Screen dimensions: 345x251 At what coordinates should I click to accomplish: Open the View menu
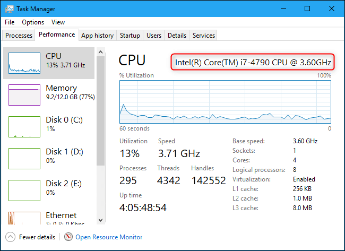coord(58,22)
